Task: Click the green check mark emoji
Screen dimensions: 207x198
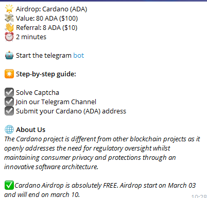Action: click(x=9, y=185)
